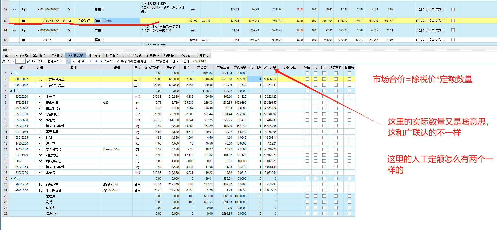Viewport: 497px width, 230px height.
Task: Select code A5-15 in row 62
Action: [x=47, y=40]
